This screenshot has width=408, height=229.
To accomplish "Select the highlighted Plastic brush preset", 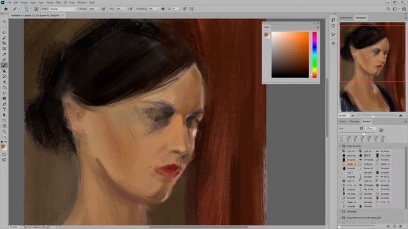I will [x=350, y=164].
